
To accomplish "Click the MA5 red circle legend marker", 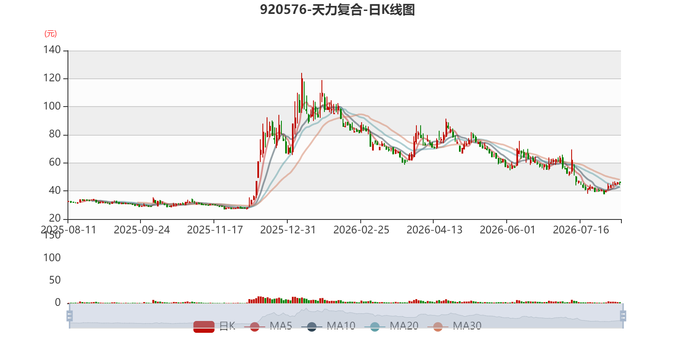I will [x=254, y=326].
